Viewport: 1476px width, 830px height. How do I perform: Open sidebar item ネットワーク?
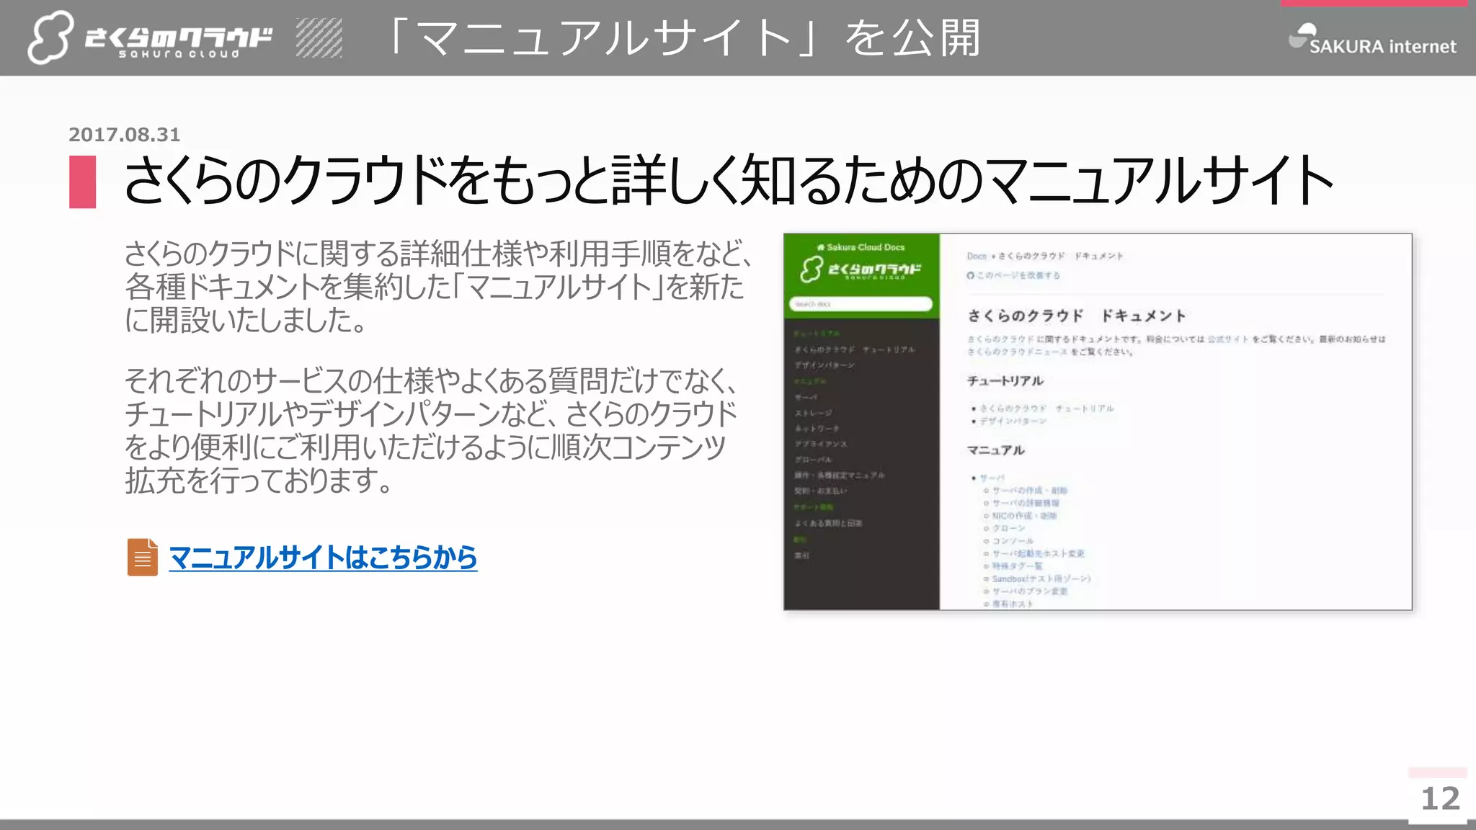coord(817,429)
